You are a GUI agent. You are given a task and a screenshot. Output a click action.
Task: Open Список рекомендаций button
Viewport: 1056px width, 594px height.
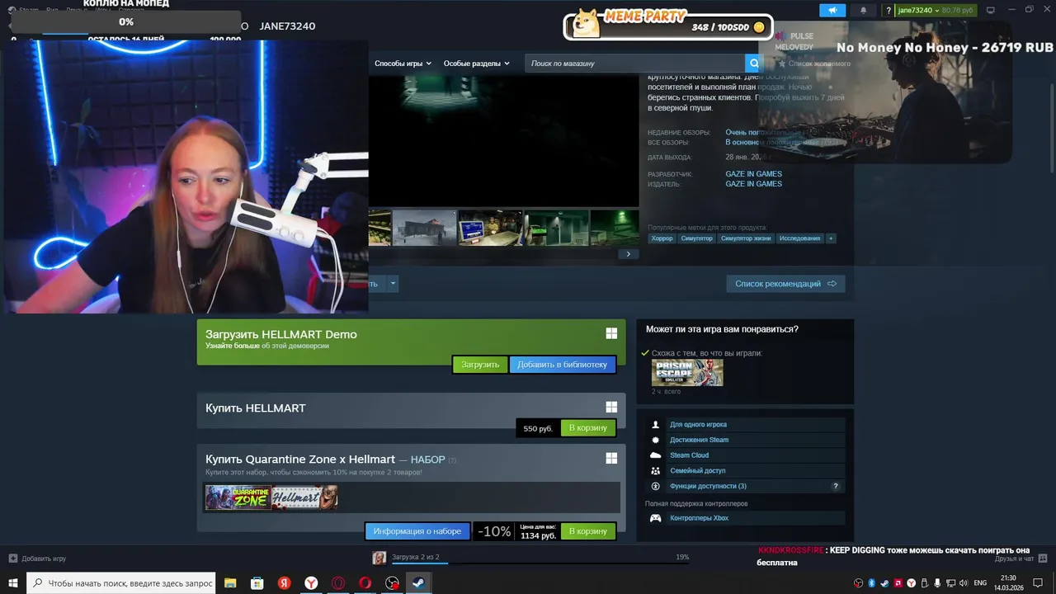[785, 284]
